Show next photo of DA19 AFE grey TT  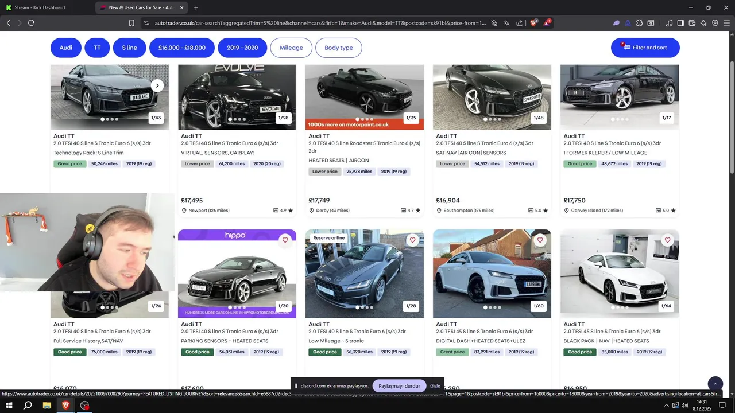click(x=157, y=85)
